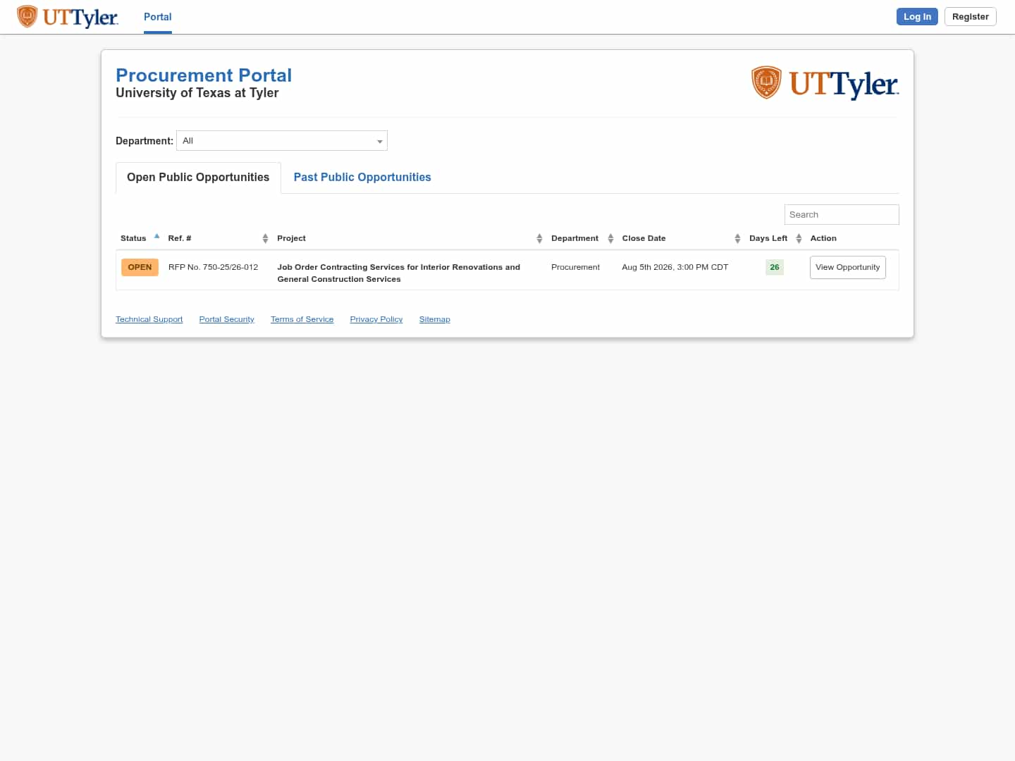Sort by Department column arrows

(x=610, y=238)
